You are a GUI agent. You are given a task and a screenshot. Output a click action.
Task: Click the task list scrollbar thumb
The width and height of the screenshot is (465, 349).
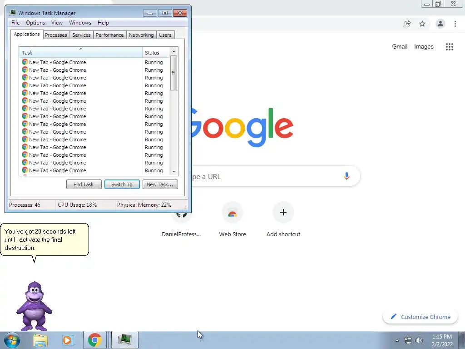click(174, 73)
